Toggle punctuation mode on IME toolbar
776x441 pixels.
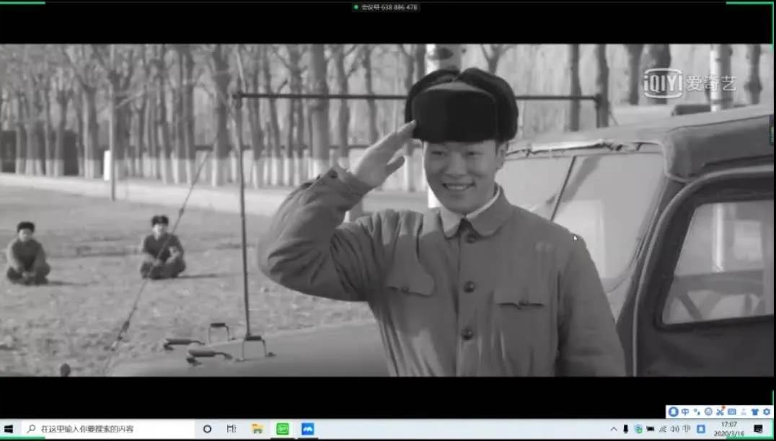click(x=697, y=411)
